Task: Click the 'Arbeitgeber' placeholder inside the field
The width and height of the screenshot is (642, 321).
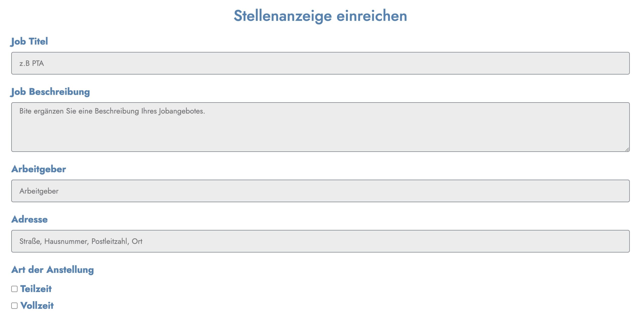Action: 39,191
